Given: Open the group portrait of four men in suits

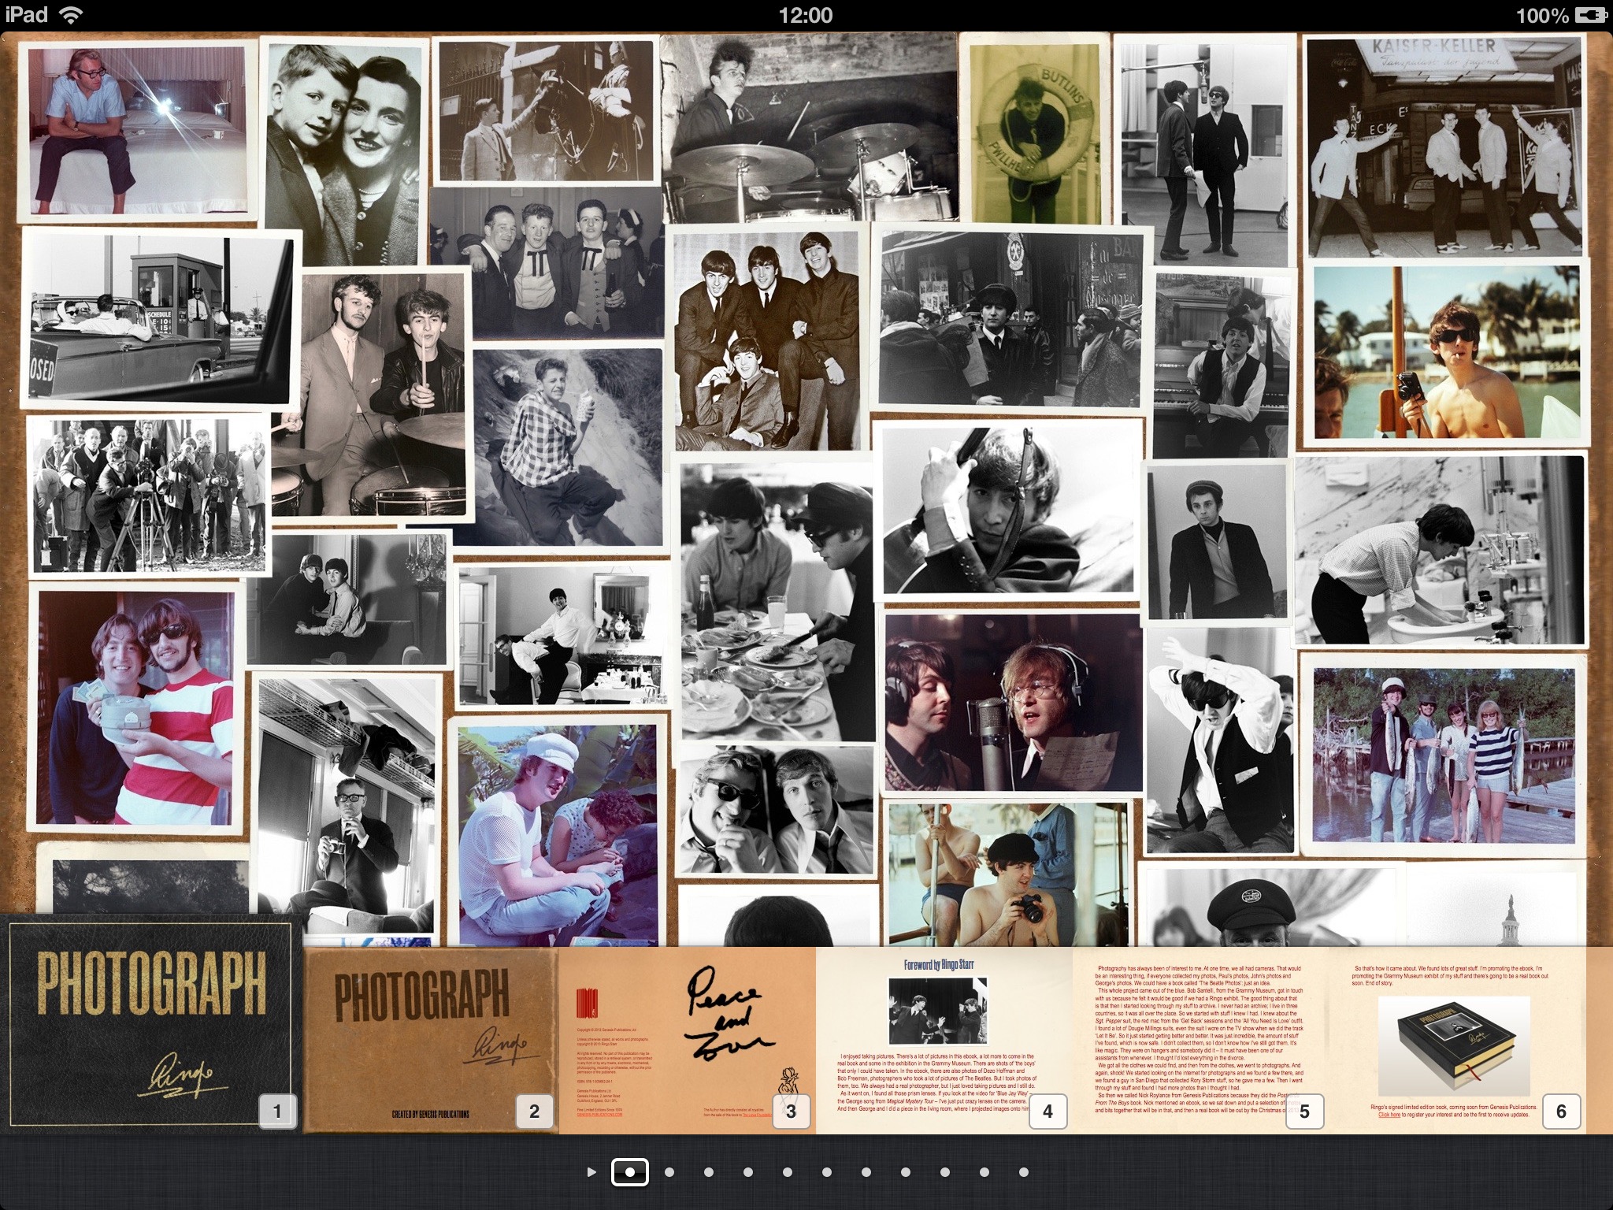Looking at the screenshot, I should [x=768, y=339].
